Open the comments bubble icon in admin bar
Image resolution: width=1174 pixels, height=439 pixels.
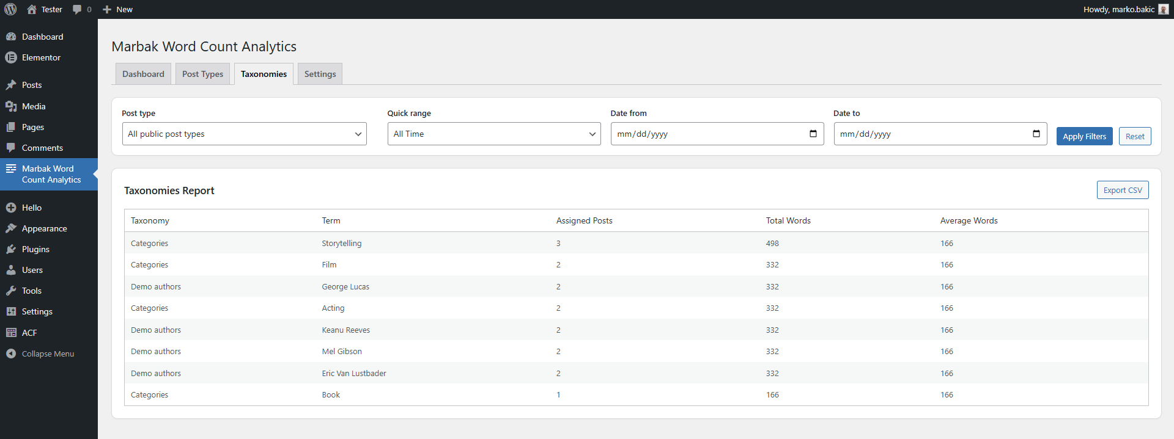tap(77, 9)
